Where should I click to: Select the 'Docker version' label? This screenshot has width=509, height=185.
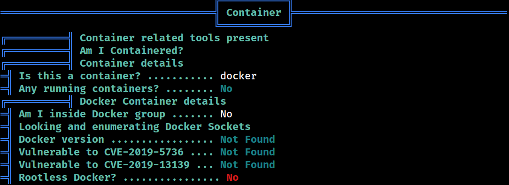pos(62,139)
